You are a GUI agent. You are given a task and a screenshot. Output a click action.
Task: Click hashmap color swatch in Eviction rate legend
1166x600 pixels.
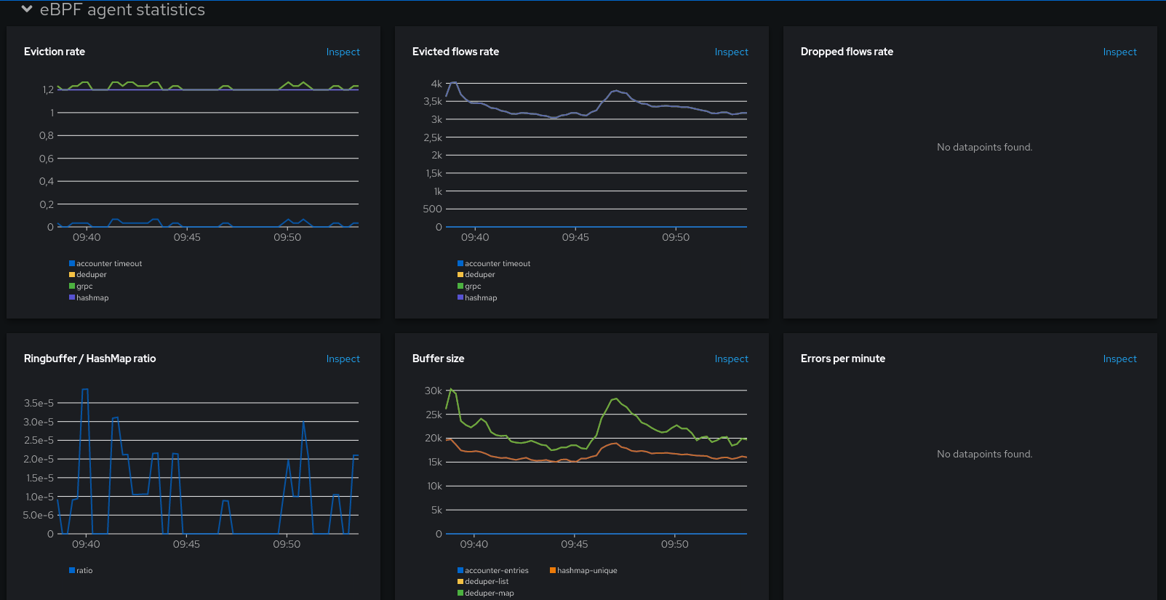click(72, 297)
